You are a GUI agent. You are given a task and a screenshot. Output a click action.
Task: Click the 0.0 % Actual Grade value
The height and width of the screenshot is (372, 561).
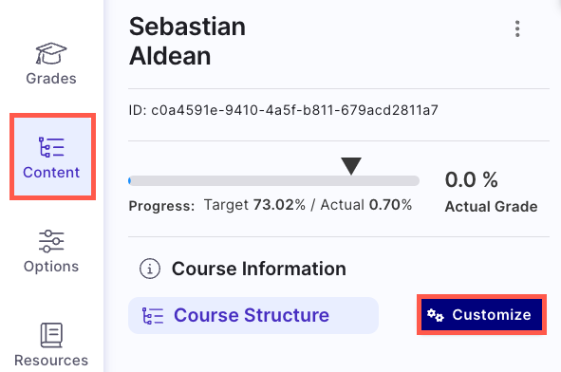tap(471, 179)
